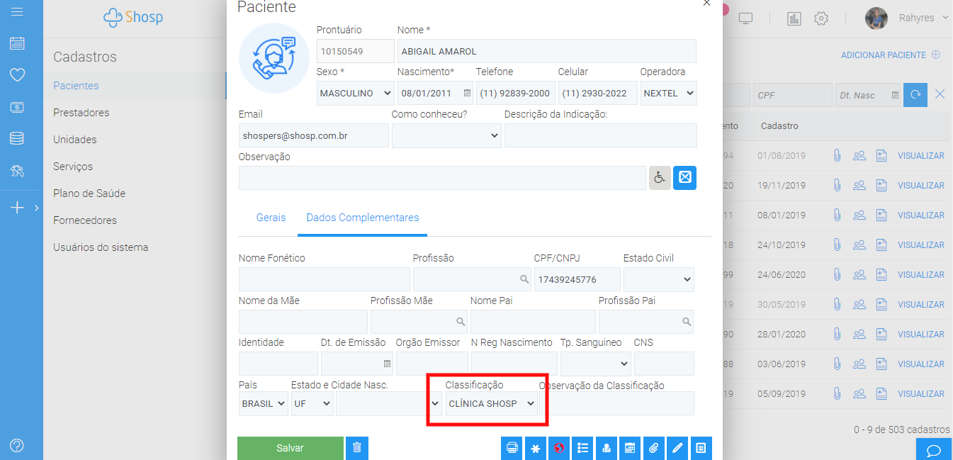Click the Email field

(x=314, y=135)
